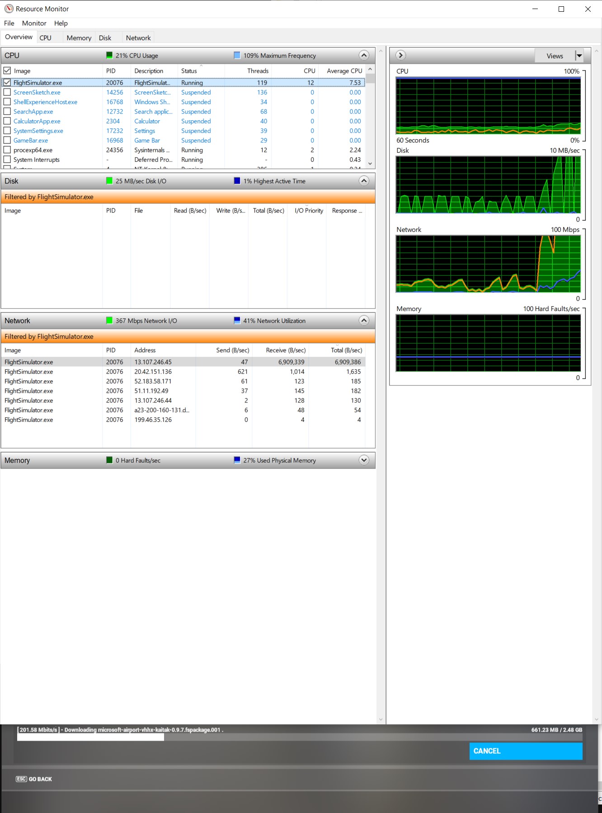This screenshot has height=813, width=602.
Task: Click ESC Go Back in Flight Simulator
Action: (x=34, y=779)
